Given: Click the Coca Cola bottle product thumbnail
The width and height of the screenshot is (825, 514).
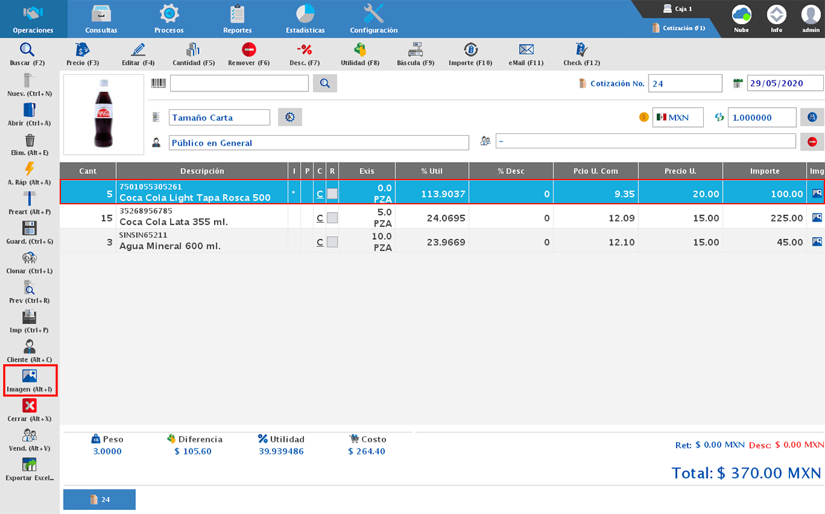Looking at the screenshot, I should (x=105, y=114).
